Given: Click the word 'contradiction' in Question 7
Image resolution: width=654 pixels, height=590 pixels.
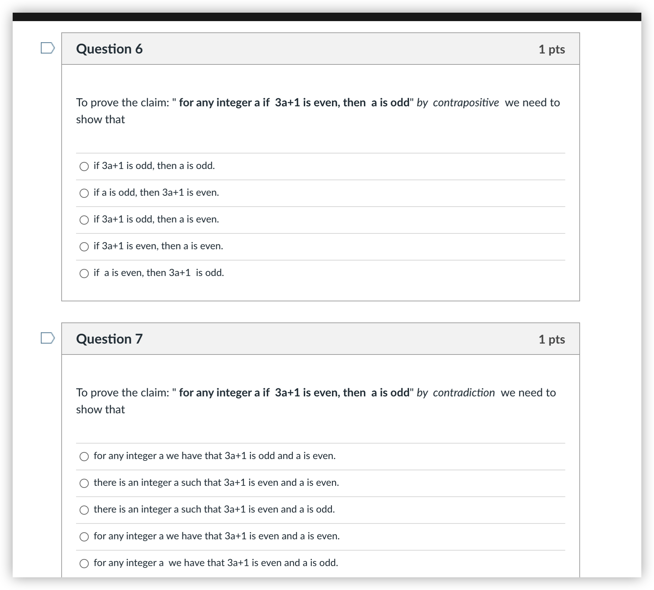Looking at the screenshot, I should click(463, 393).
